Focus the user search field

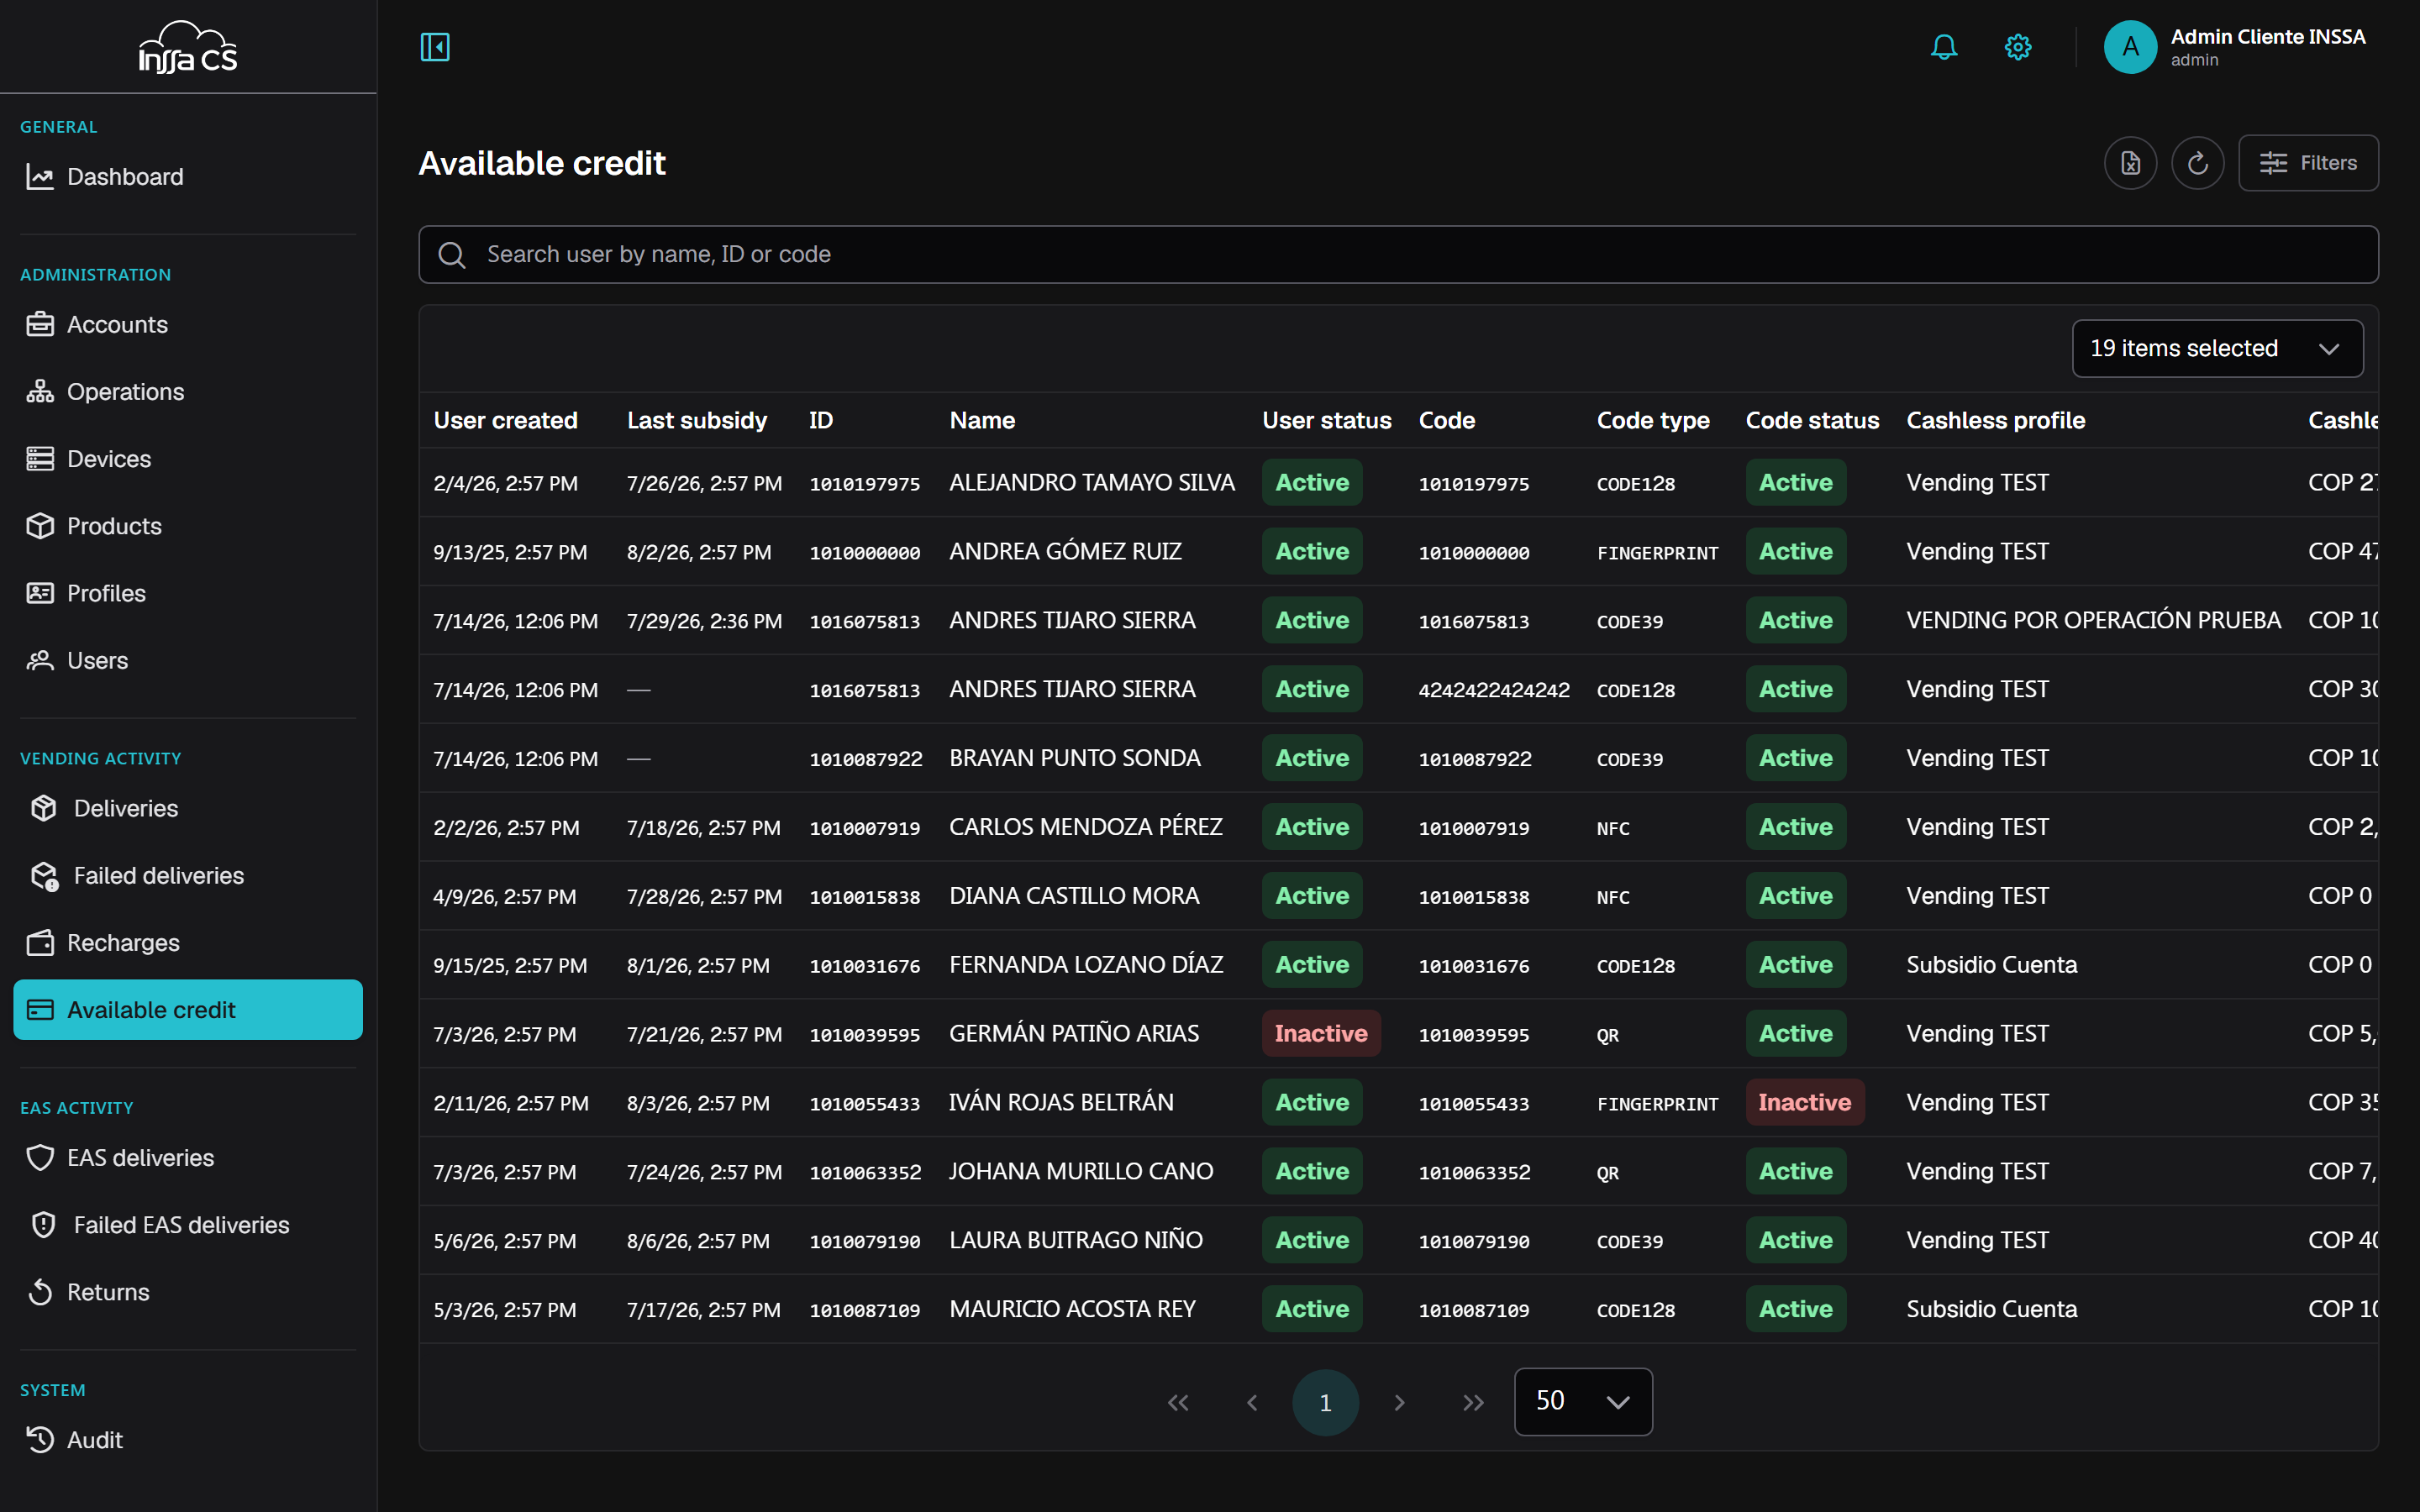(1398, 255)
